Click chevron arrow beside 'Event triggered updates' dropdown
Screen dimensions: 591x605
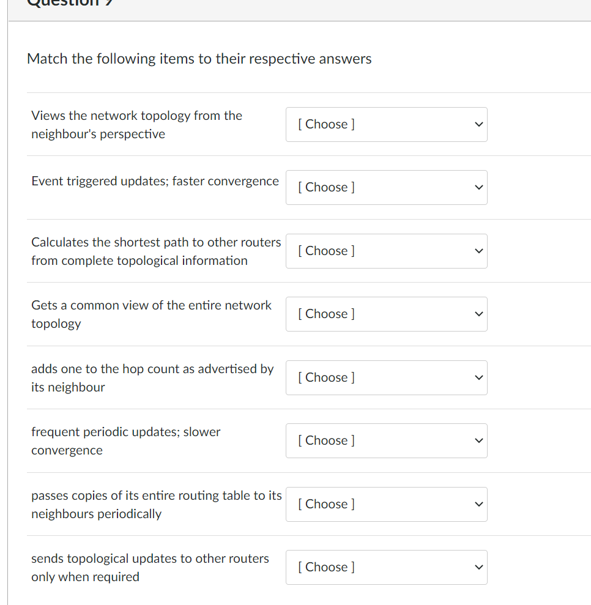(x=478, y=187)
